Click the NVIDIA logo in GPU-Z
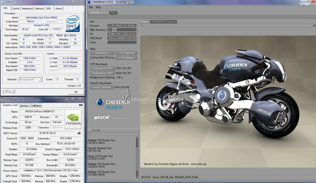This screenshot has width=316, height=183. coord(73,119)
